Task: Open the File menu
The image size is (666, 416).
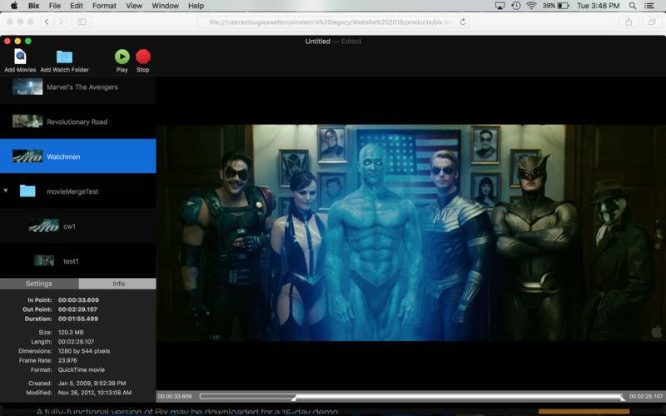Action: pyautogui.click(x=55, y=6)
